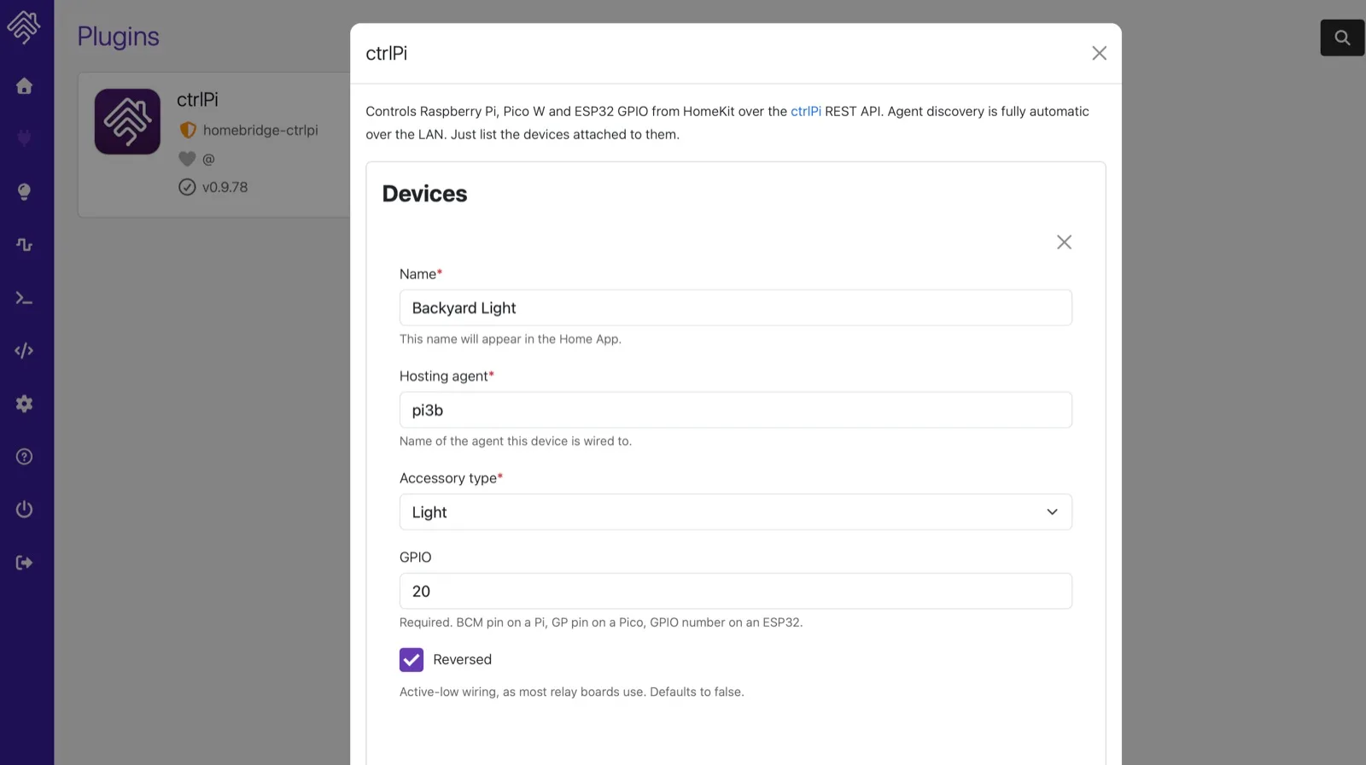Click the version check icon next to v0.9.78

point(187,187)
